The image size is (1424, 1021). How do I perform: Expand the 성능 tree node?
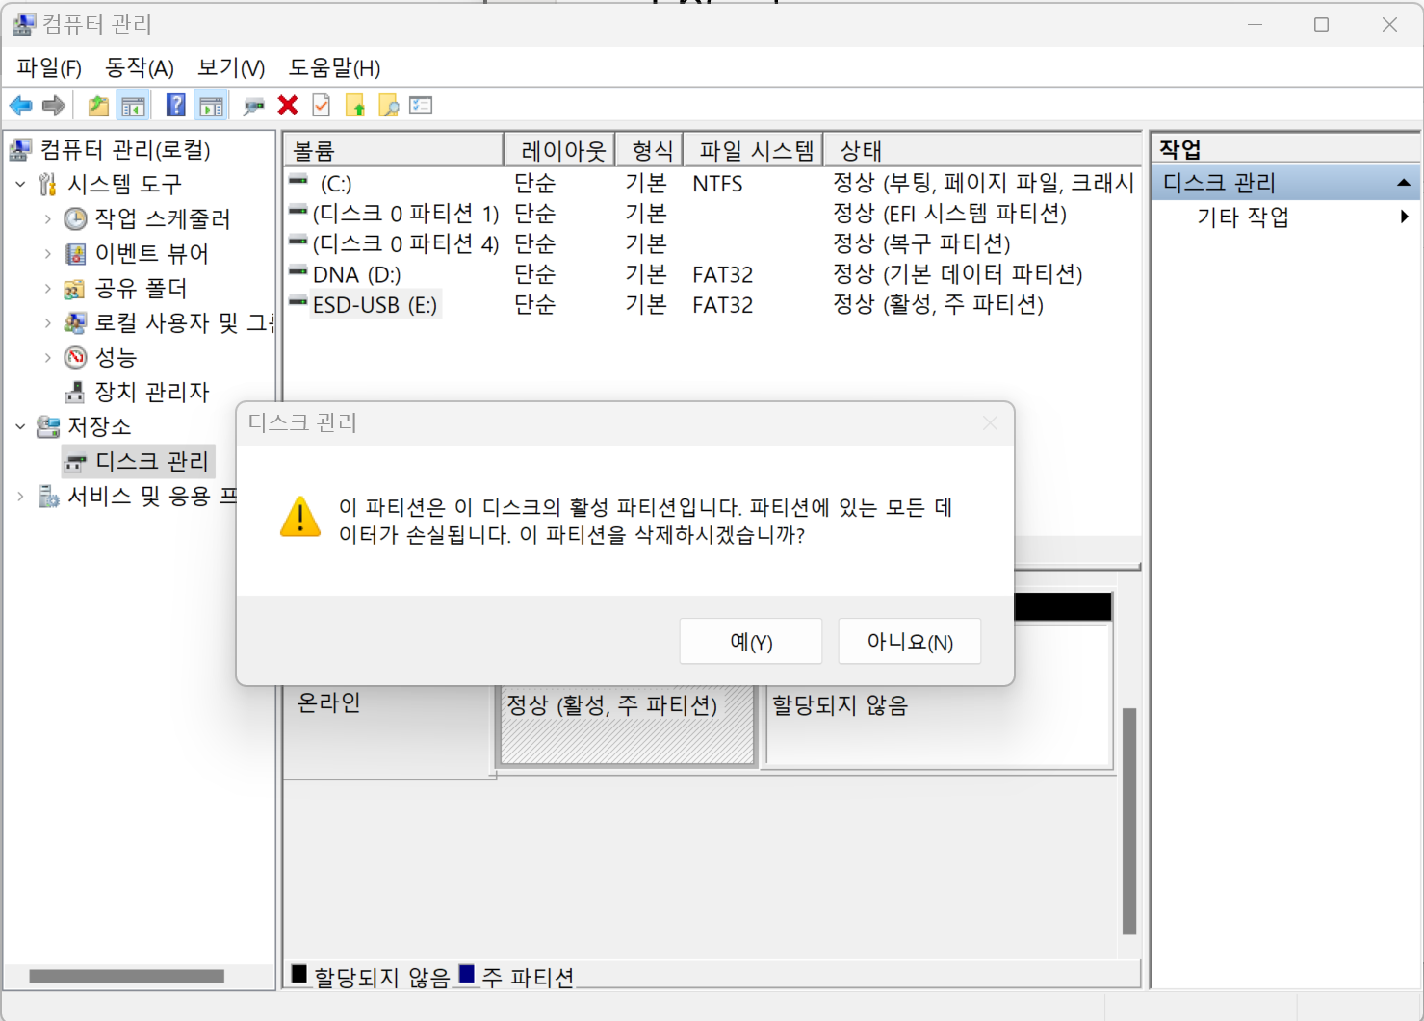point(48,357)
